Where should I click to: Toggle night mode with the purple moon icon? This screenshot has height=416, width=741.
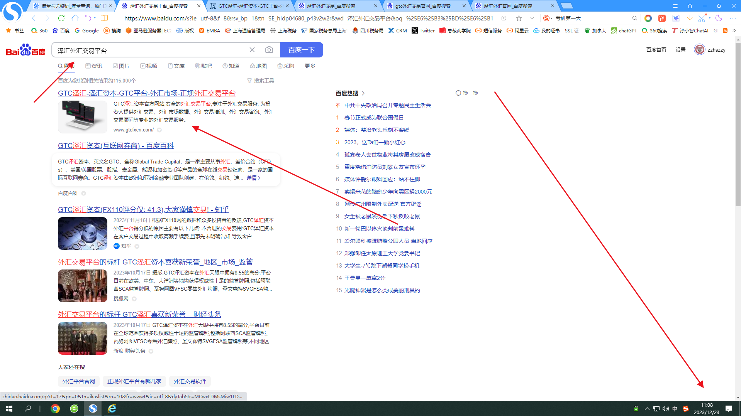[x=719, y=18]
